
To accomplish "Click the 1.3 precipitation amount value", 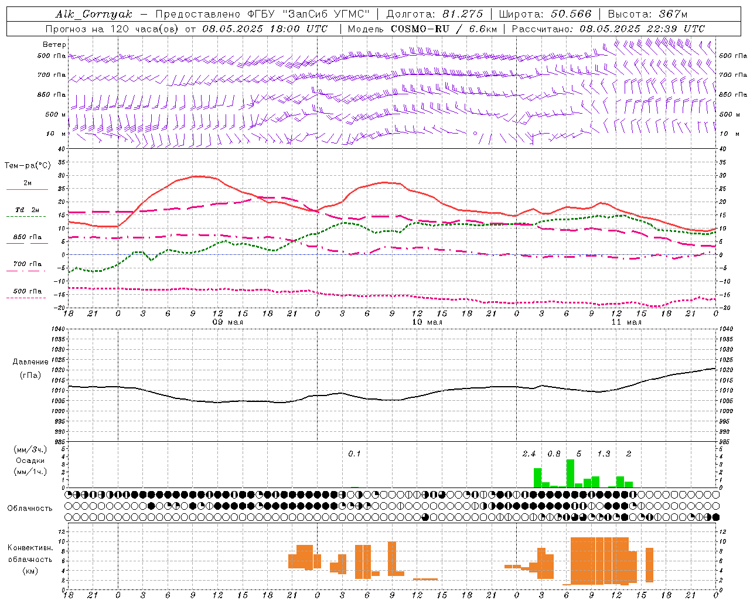I will pyautogui.click(x=604, y=454).
